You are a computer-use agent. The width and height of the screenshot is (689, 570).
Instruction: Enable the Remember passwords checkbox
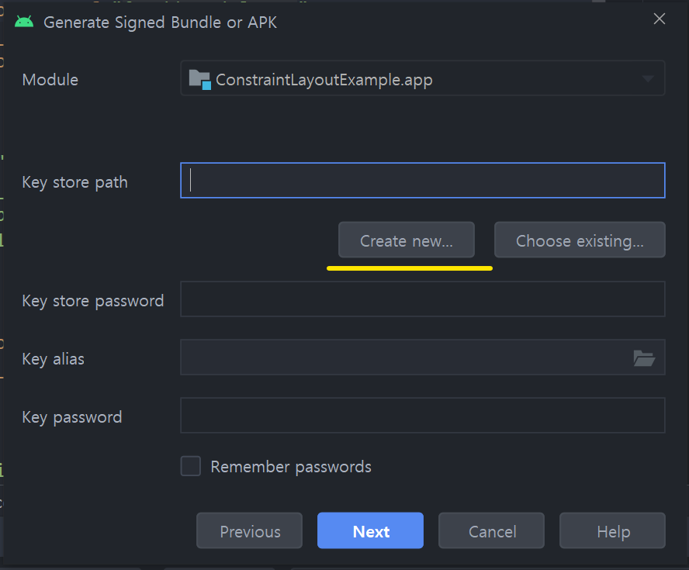point(191,466)
